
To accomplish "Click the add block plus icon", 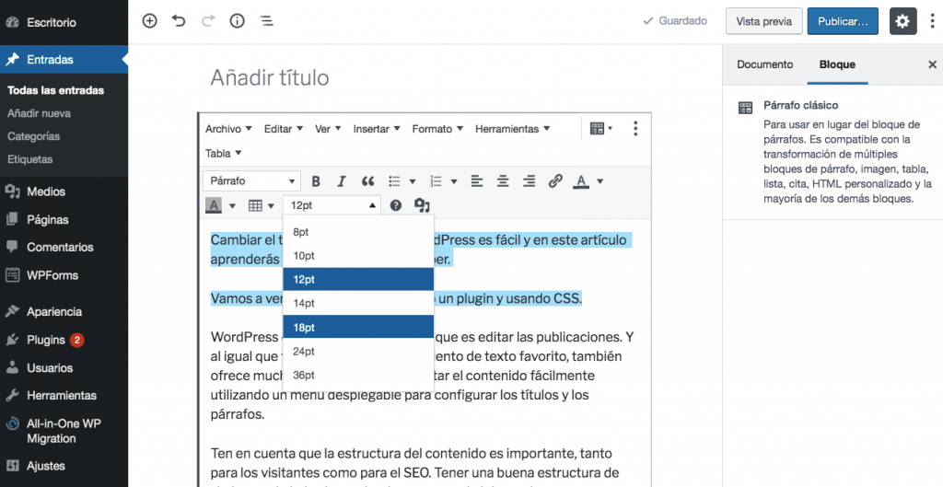I will click(149, 21).
